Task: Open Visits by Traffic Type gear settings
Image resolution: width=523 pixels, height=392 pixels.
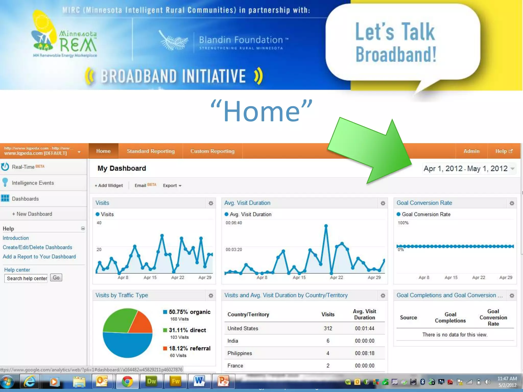Action: [211, 296]
